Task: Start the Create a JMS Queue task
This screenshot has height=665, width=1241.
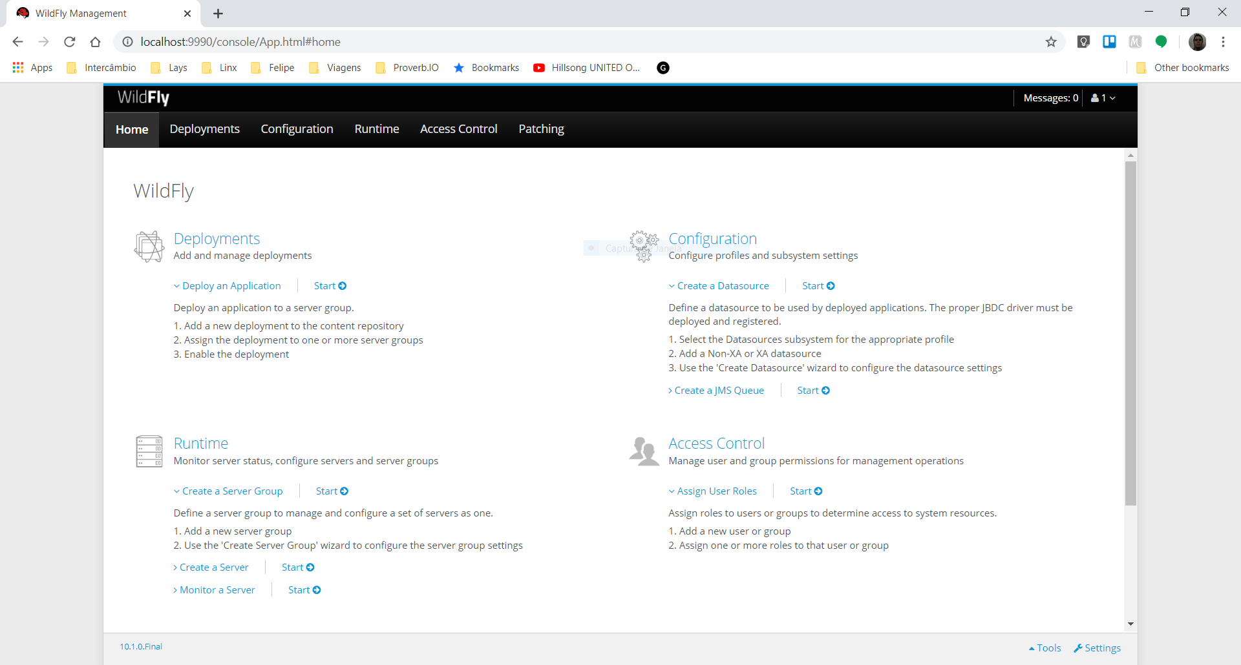Action: [814, 391]
